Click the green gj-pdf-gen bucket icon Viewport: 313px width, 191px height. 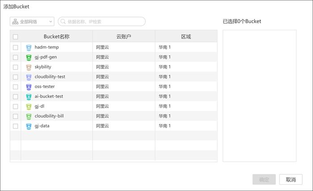coord(29,57)
